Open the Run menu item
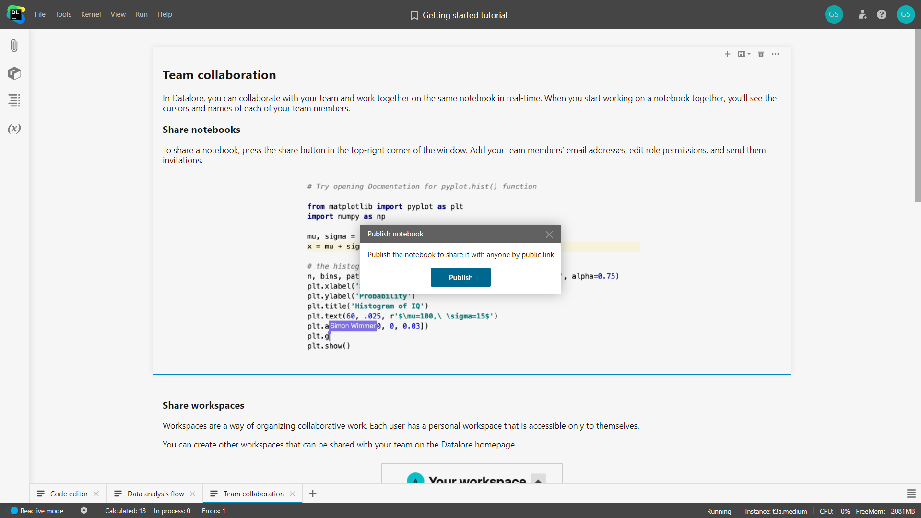The image size is (921, 518). pyautogui.click(x=141, y=14)
